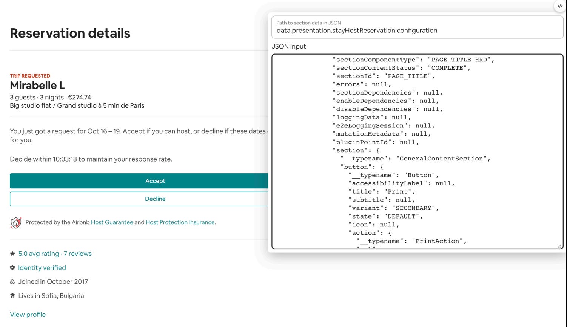Click the 3 guests · 3 nights line
567x327 pixels.
(x=51, y=98)
